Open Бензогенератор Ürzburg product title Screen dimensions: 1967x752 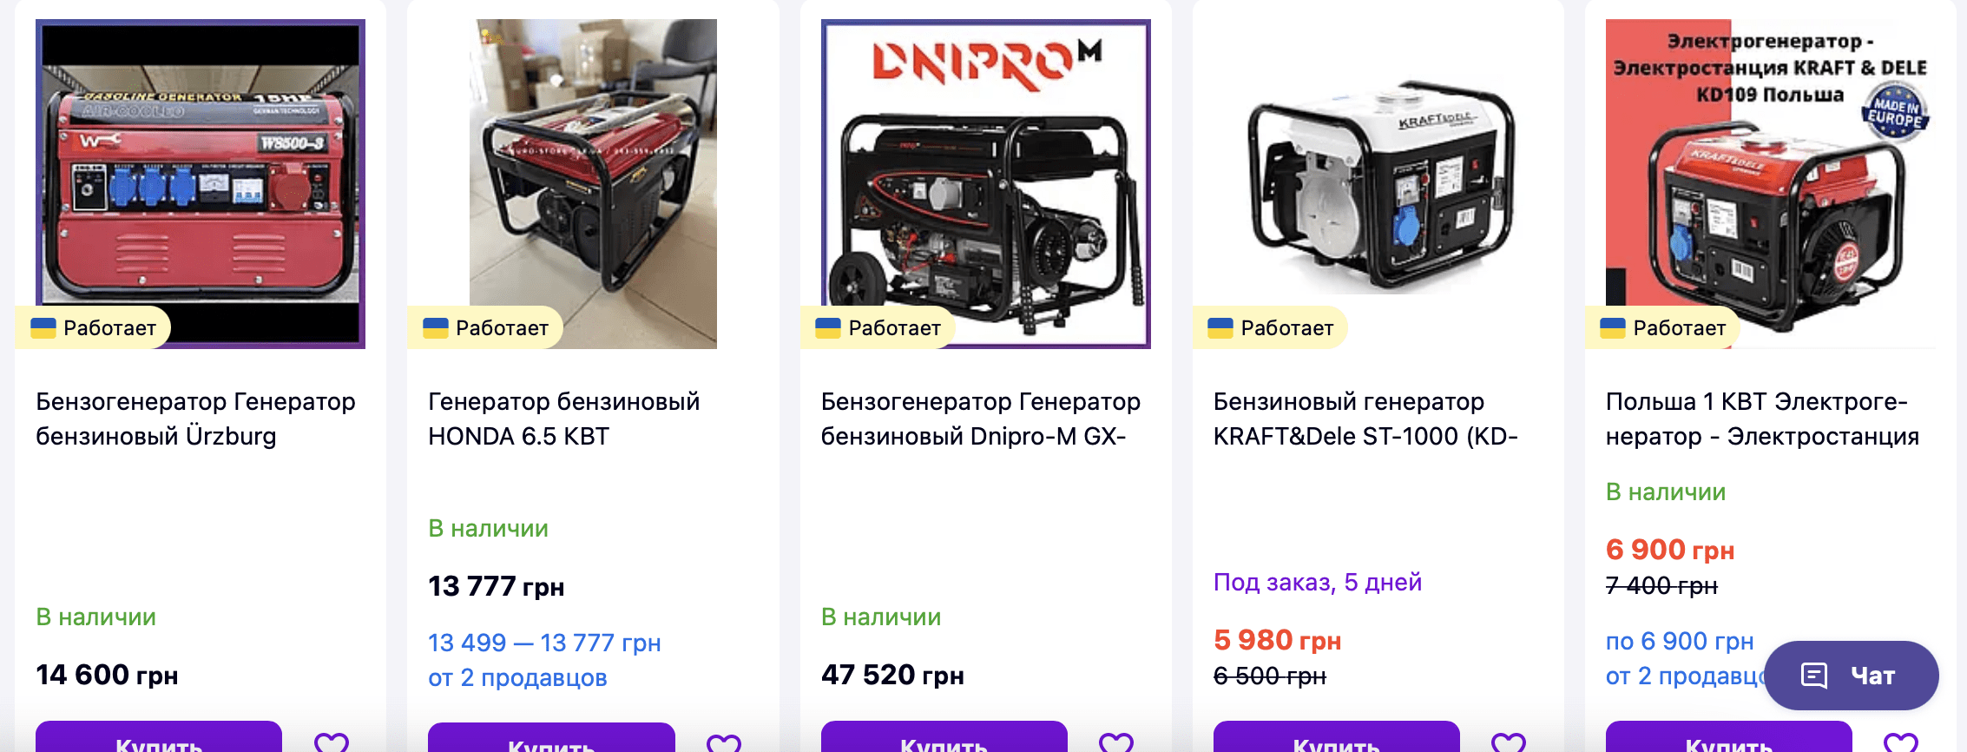(x=195, y=419)
